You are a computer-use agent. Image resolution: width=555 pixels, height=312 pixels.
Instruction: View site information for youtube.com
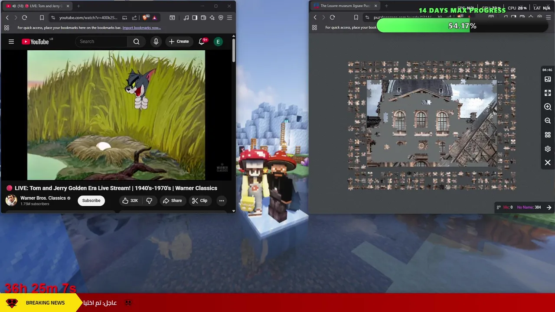(x=53, y=18)
